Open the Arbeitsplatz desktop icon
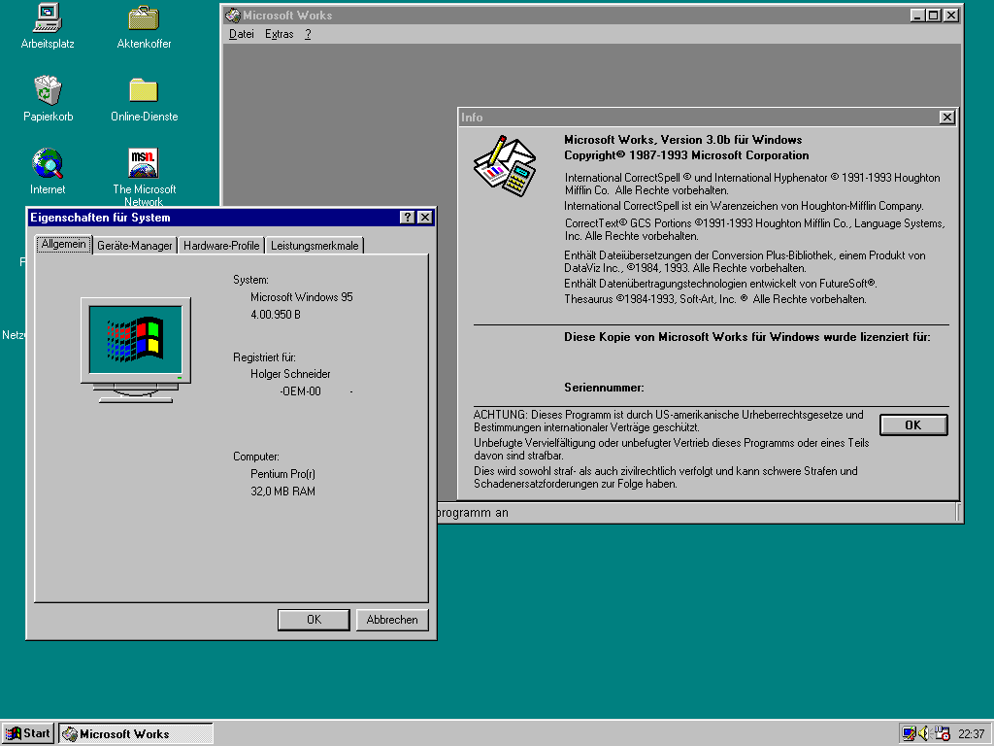The image size is (994, 746). coord(47,18)
